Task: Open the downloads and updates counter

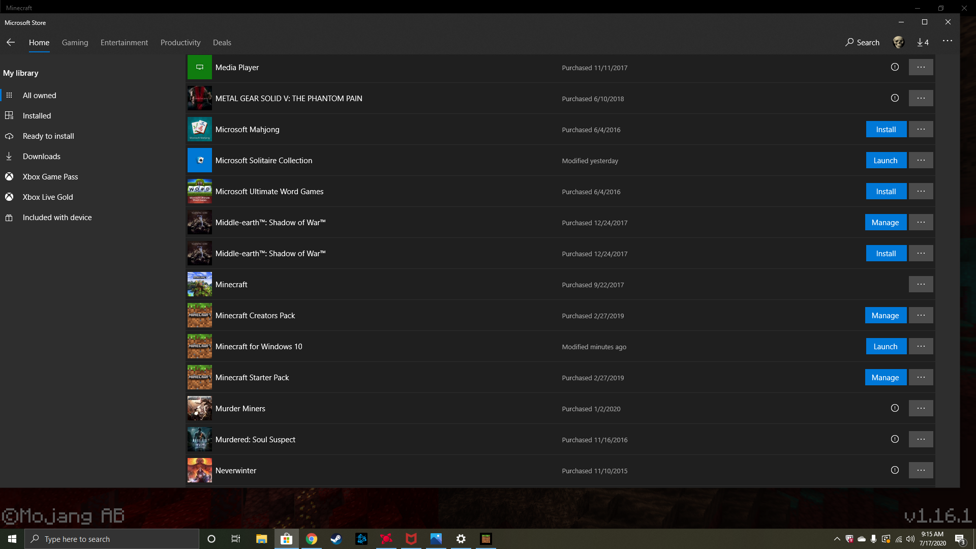Action: point(923,42)
